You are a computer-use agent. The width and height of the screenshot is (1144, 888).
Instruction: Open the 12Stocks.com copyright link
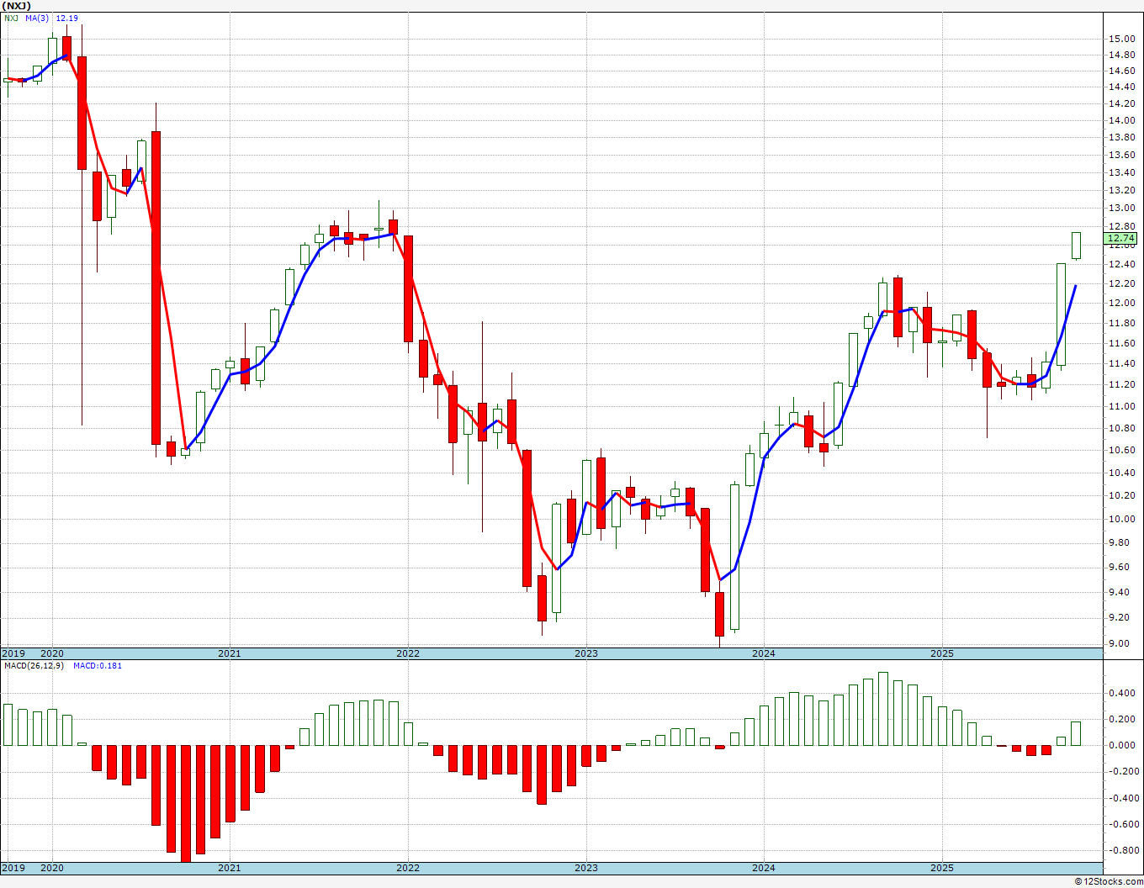(x=1110, y=881)
